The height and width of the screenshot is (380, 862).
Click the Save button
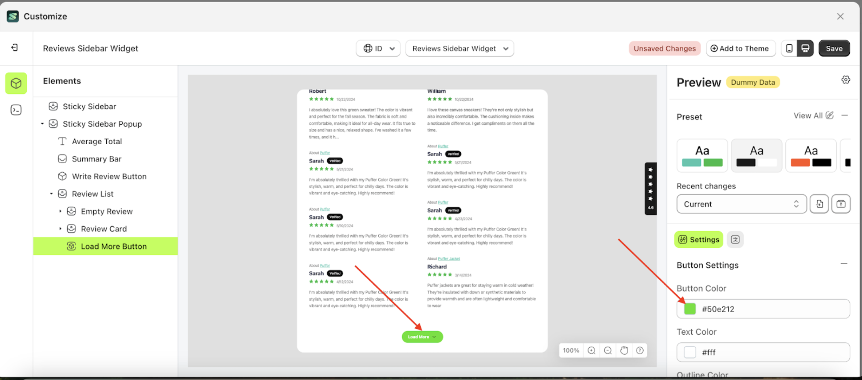pos(834,48)
